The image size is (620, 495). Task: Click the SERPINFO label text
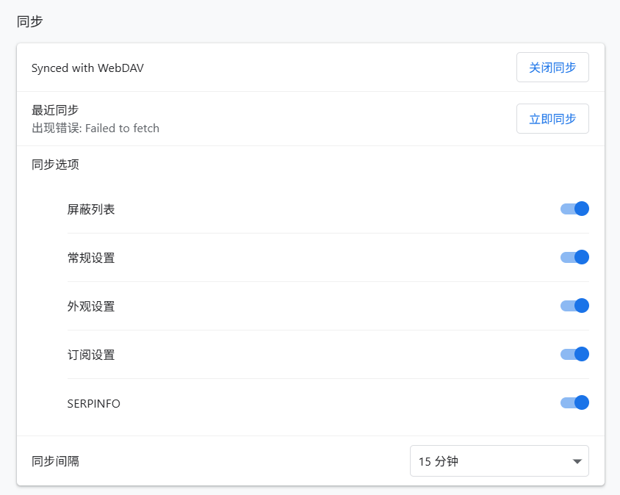94,403
